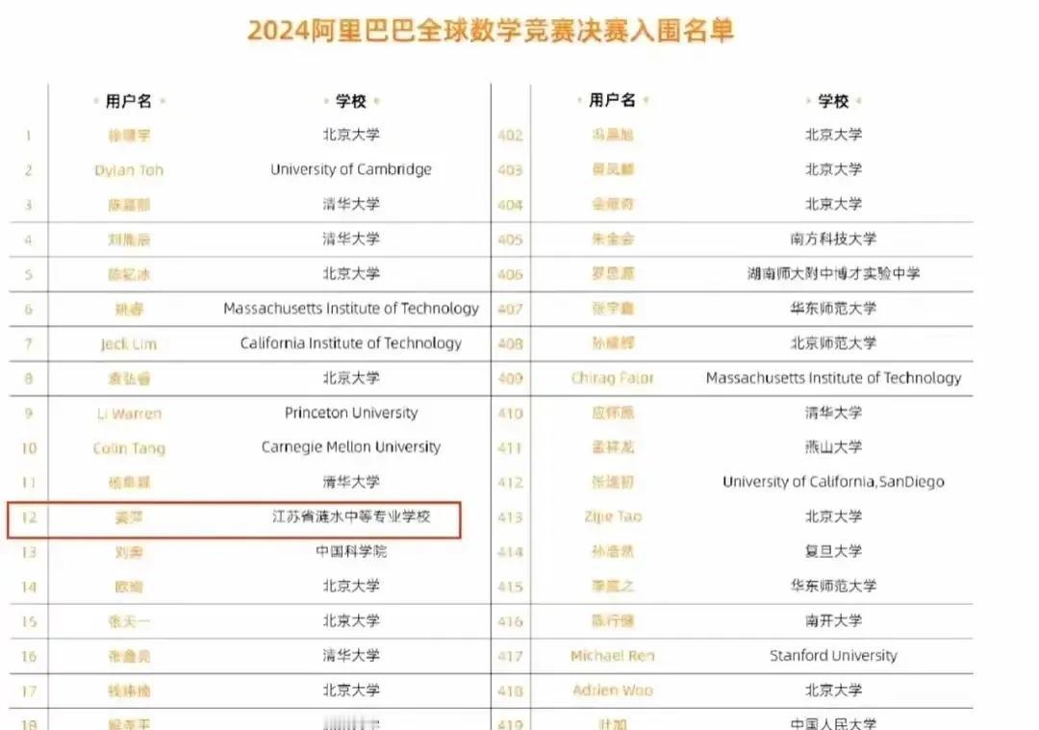
Task: Select 清华大学 in row 16
Action: coord(350,656)
